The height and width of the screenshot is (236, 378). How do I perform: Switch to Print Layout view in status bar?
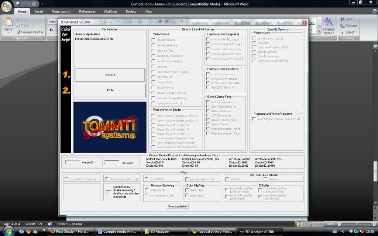point(299,224)
